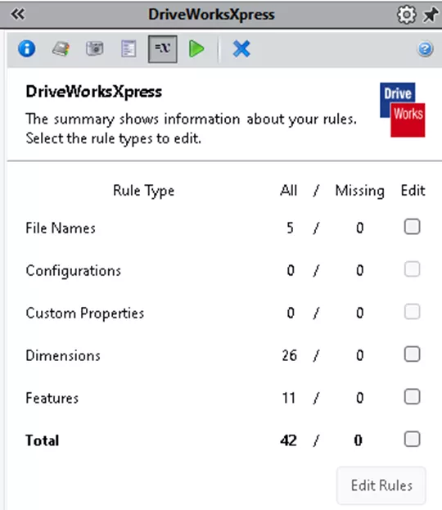The image size is (442, 510).
Task: Check the Custom Properties edit box
Action: pos(412,312)
